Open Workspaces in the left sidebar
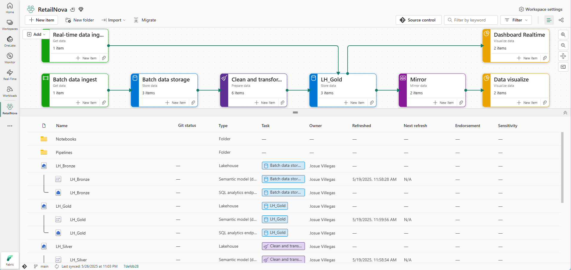 [10, 25]
